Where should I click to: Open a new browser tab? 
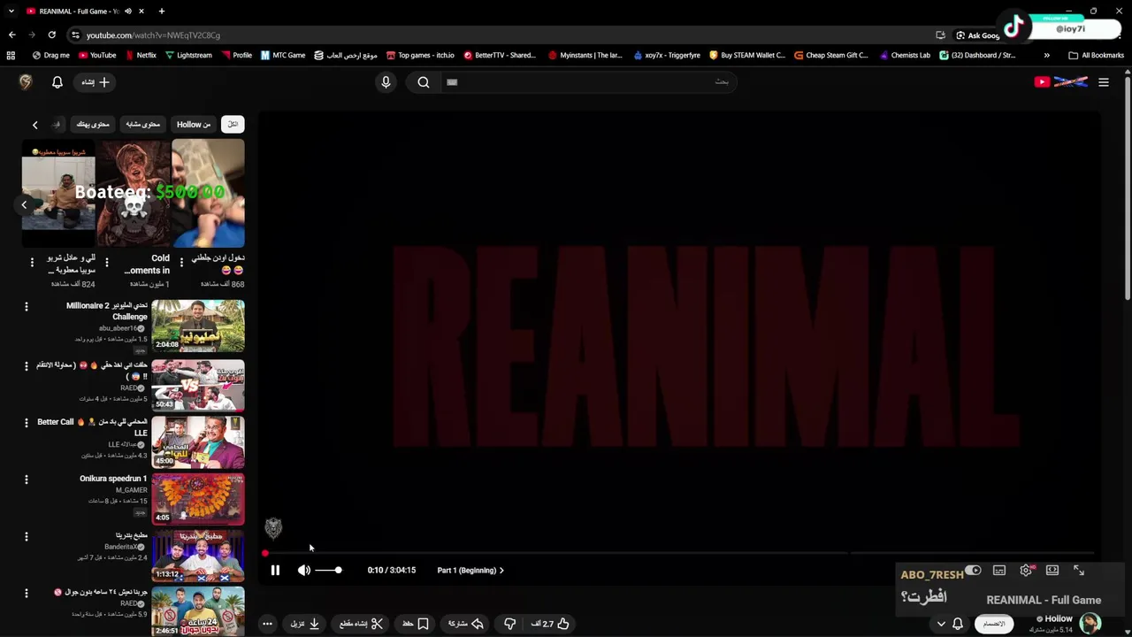coord(161,11)
